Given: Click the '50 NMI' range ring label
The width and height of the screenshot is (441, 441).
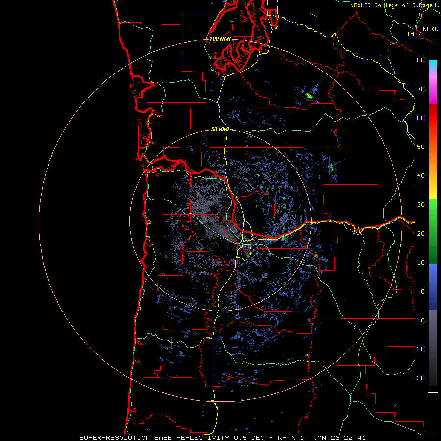Looking at the screenshot, I should (x=220, y=130).
